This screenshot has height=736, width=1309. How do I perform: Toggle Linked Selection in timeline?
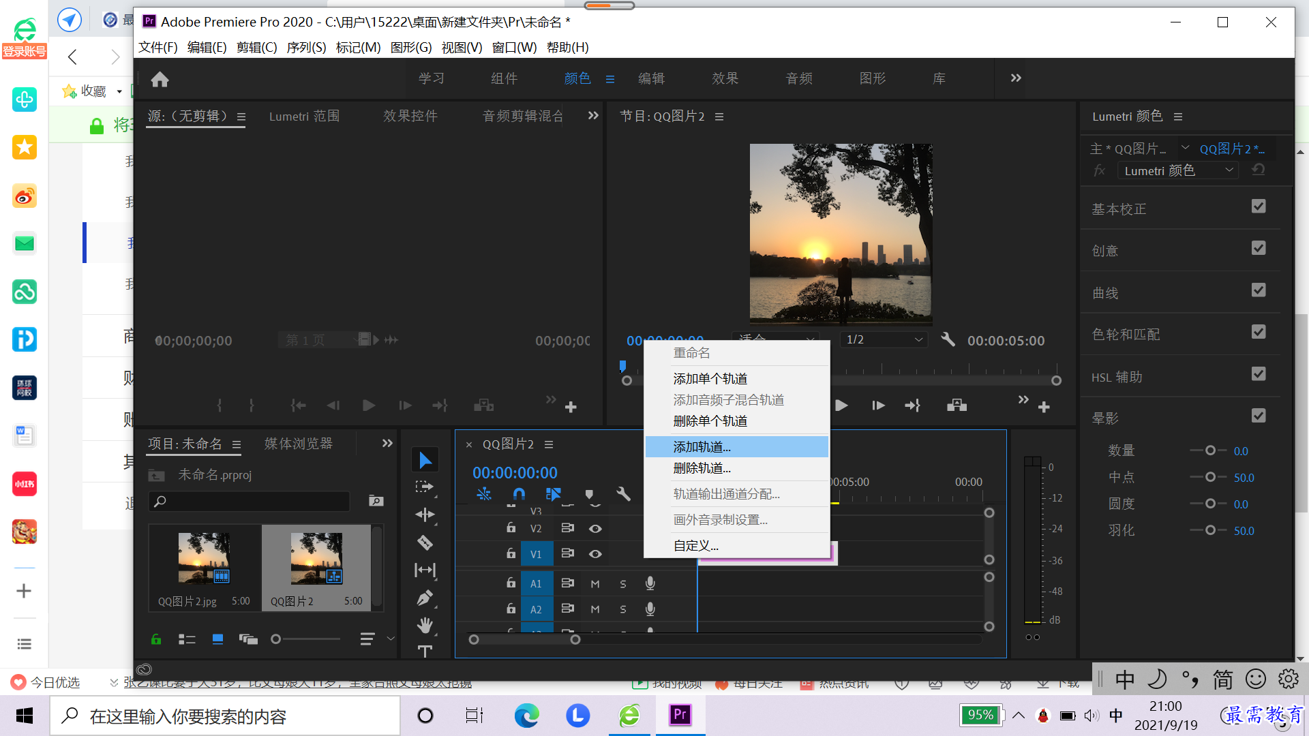pyautogui.click(x=554, y=493)
